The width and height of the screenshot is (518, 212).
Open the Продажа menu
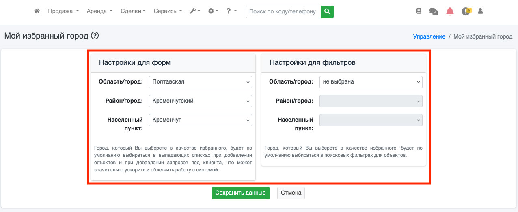click(x=63, y=11)
